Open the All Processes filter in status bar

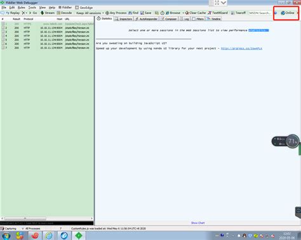[x=31, y=229]
